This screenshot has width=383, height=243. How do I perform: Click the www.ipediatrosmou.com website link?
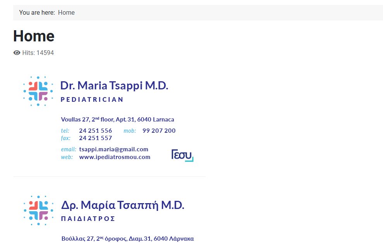click(115, 157)
